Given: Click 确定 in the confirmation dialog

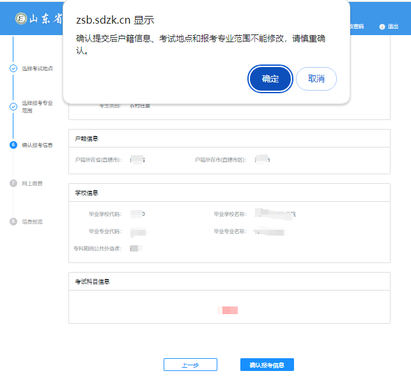Looking at the screenshot, I should (x=270, y=79).
